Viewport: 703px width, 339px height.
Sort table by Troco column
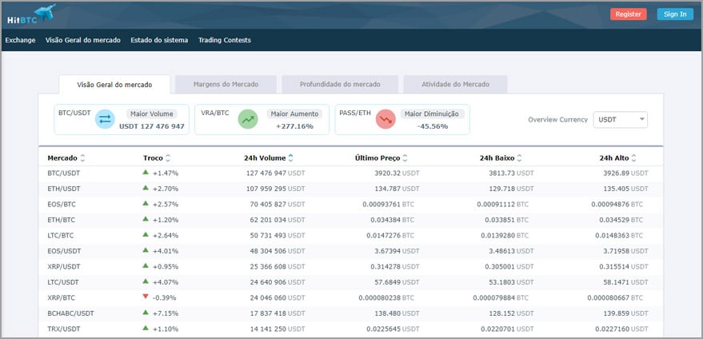click(x=157, y=158)
